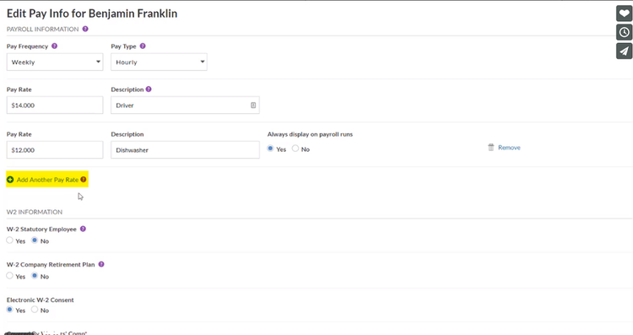633x335 pixels.
Task: Click the Dishwasher description field
Action: (x=186, y=149)
